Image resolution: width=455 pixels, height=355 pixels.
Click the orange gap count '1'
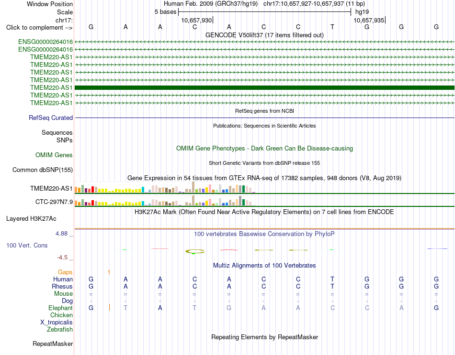pos(109,272)
